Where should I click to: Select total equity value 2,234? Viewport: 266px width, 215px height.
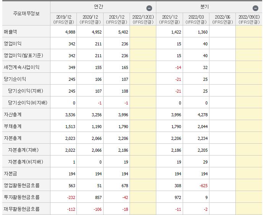tap(203, 138)
